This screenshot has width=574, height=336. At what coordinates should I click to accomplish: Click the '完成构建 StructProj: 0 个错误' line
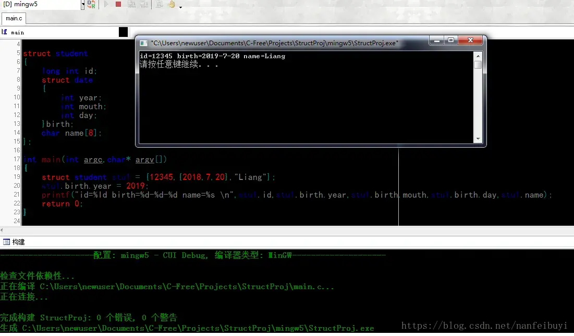89,317
